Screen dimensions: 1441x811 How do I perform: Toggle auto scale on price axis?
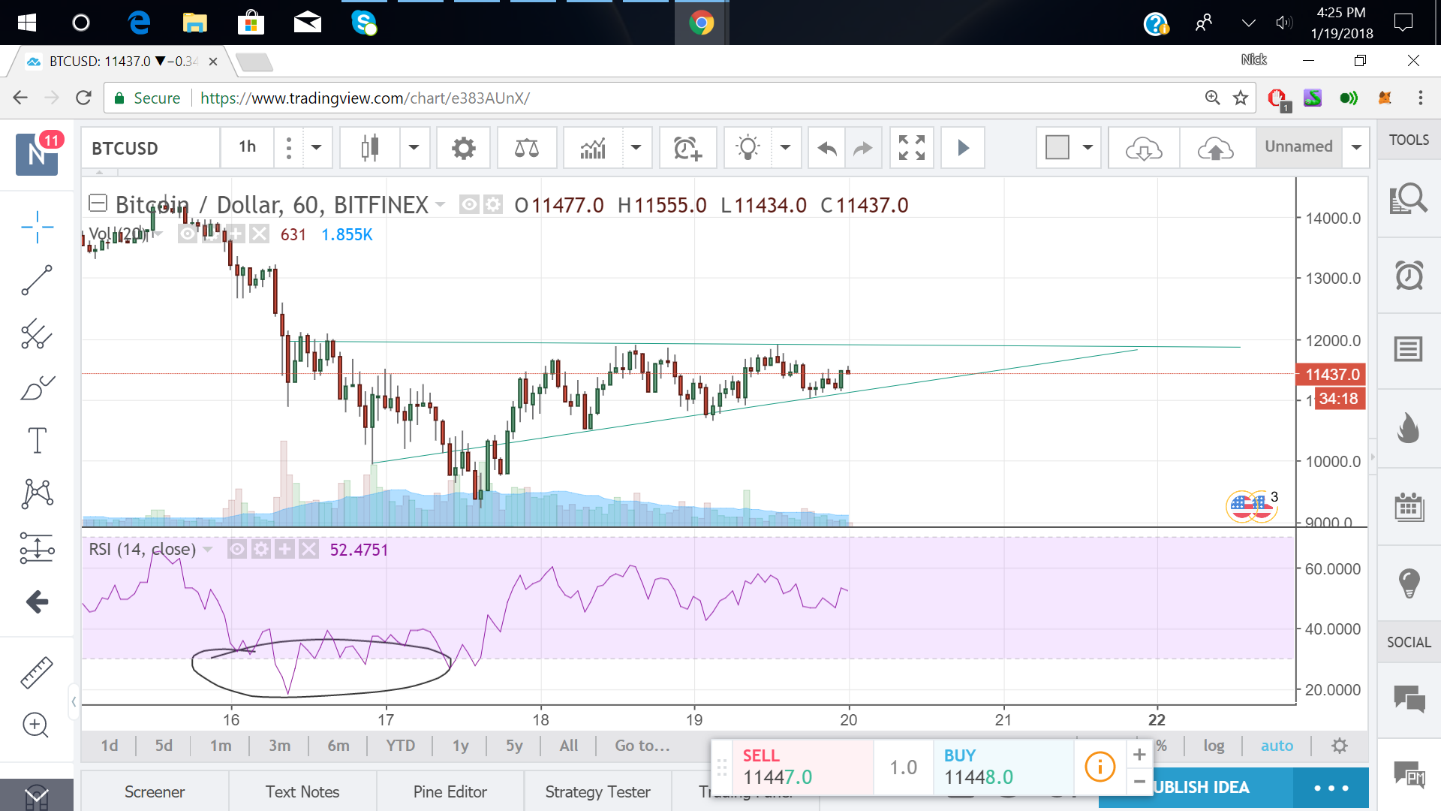tap(1277, 746)
